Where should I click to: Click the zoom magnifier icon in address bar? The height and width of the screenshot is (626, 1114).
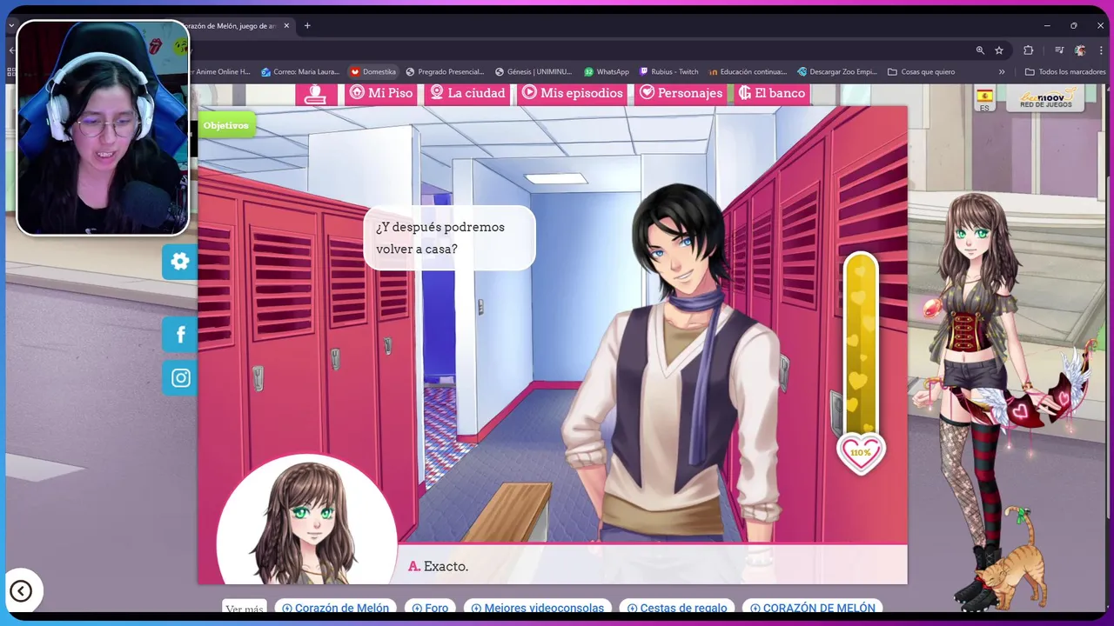click(x=980, y=50)
